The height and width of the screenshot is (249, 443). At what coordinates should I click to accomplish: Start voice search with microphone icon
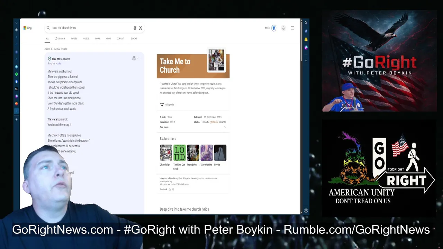pyautogui.click(x=135, y=28)
